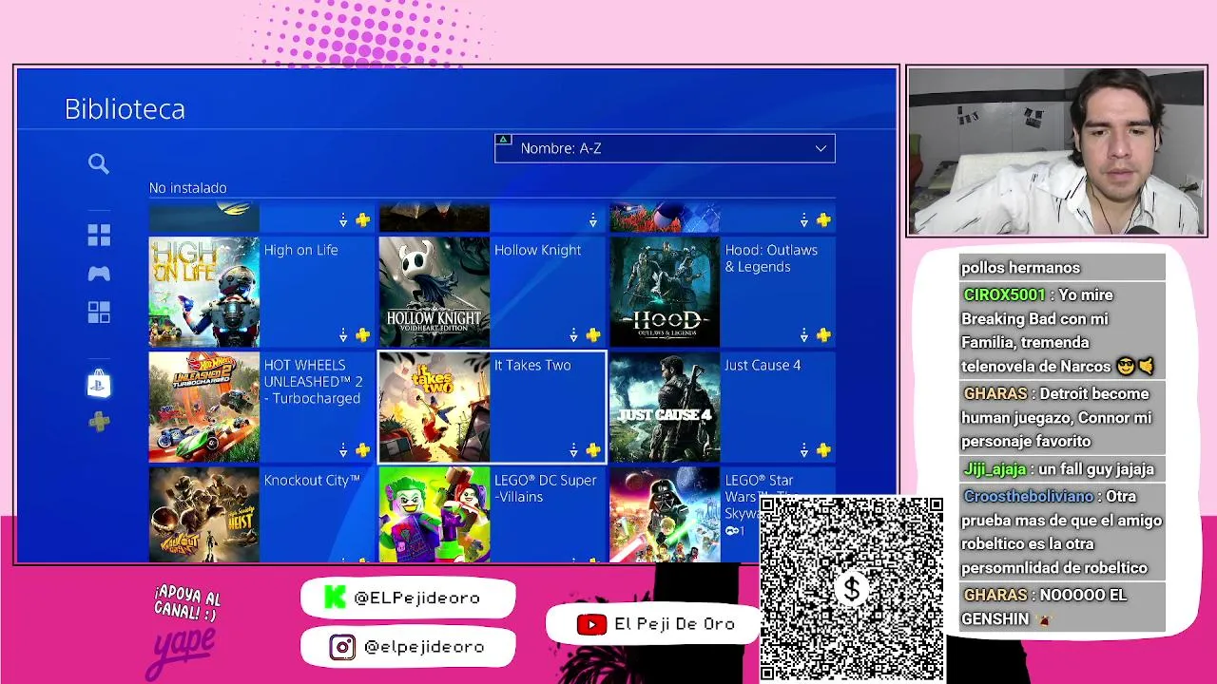Click the streamer webcam feed
1217x684 pixels.
[x=1056, y=151]
